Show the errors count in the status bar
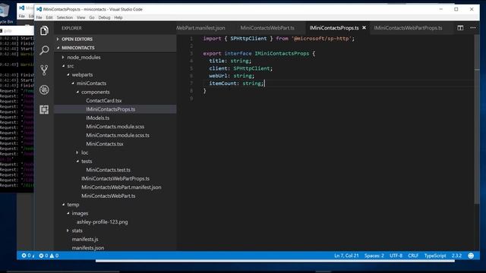The image size is (486, 273). pyautogui.click(x=44, y=256)
